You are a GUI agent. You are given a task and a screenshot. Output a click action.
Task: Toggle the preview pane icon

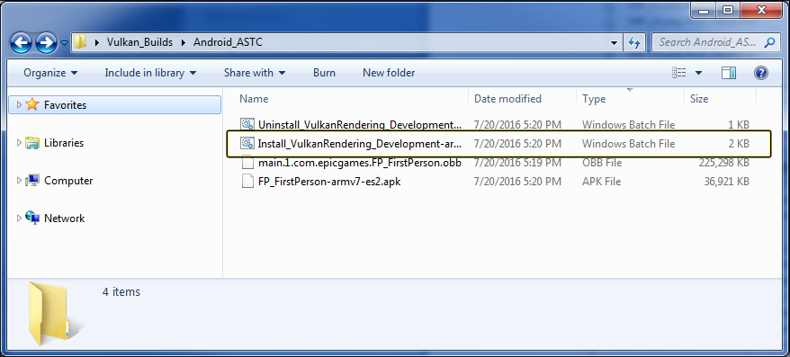tap(729, 73)
